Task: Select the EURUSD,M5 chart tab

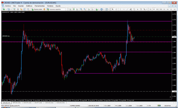Action: [6, 103]
